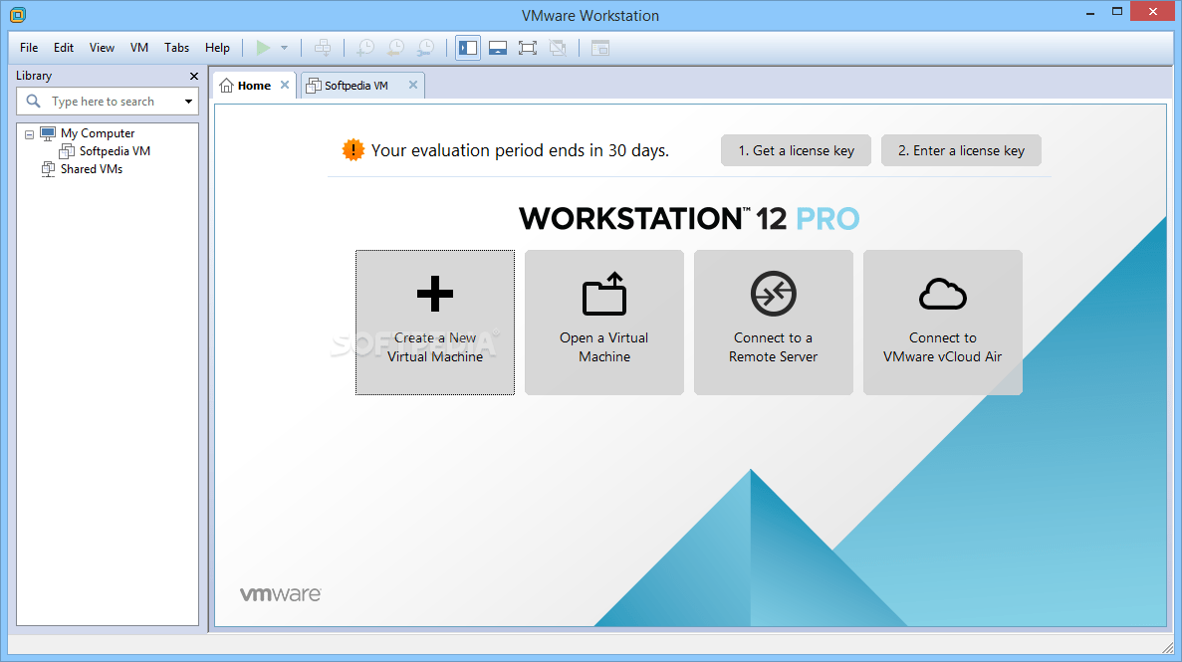Open the power options dropdown arrow
Image resolution: width=1182 pixels, height=662 pixels.
pos(284,48)
